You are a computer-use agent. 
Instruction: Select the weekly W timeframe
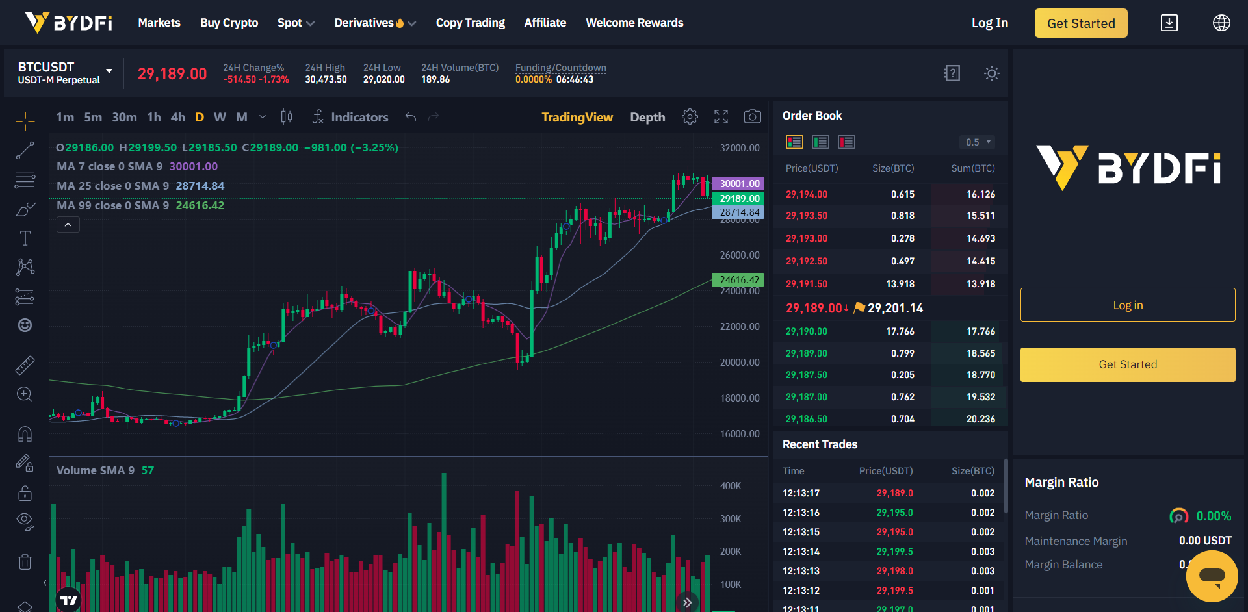[x=220, y=117]
